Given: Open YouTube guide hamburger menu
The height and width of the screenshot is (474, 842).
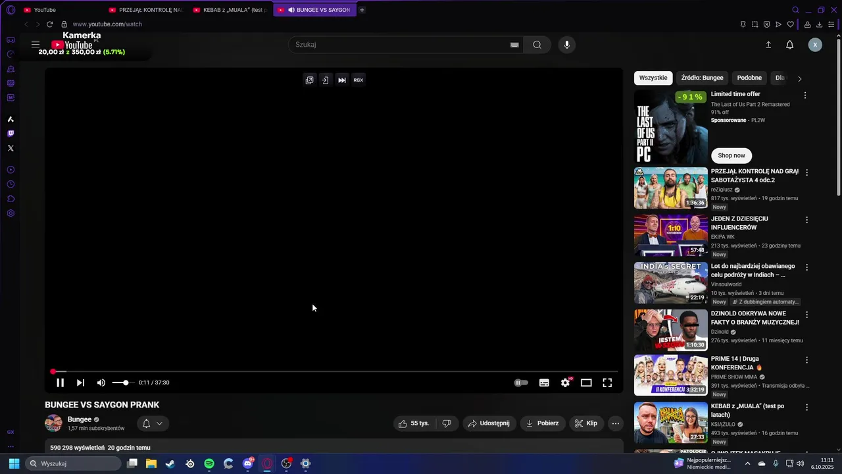Looking at the screenshot, I should point(36,45).
